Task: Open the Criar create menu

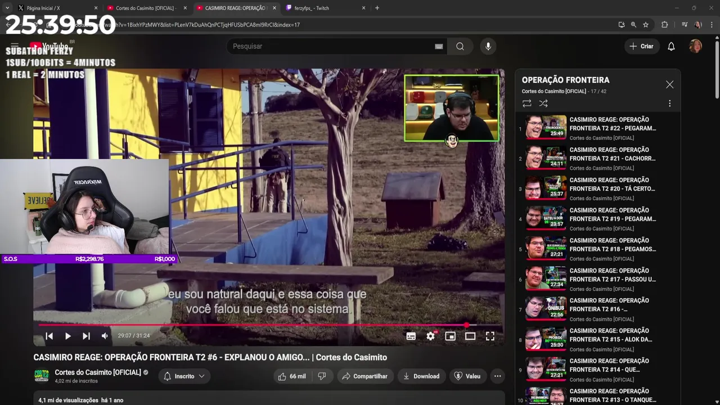Action: 642,46
